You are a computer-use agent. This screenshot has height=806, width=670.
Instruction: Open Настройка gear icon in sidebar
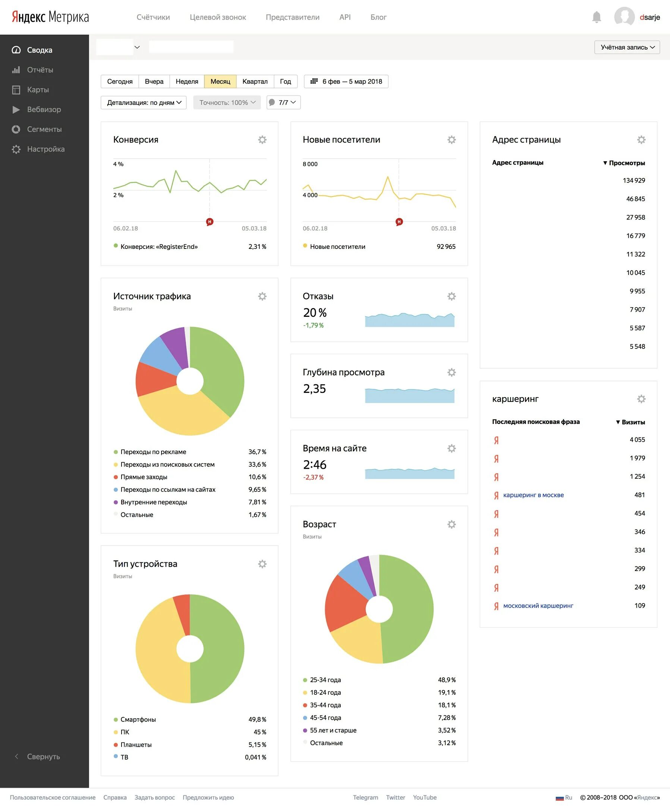click(16, 149)
